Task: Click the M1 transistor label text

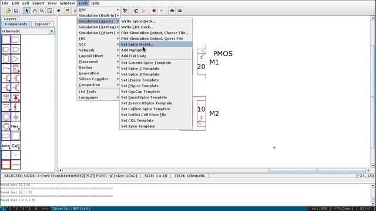Action: 214,63
